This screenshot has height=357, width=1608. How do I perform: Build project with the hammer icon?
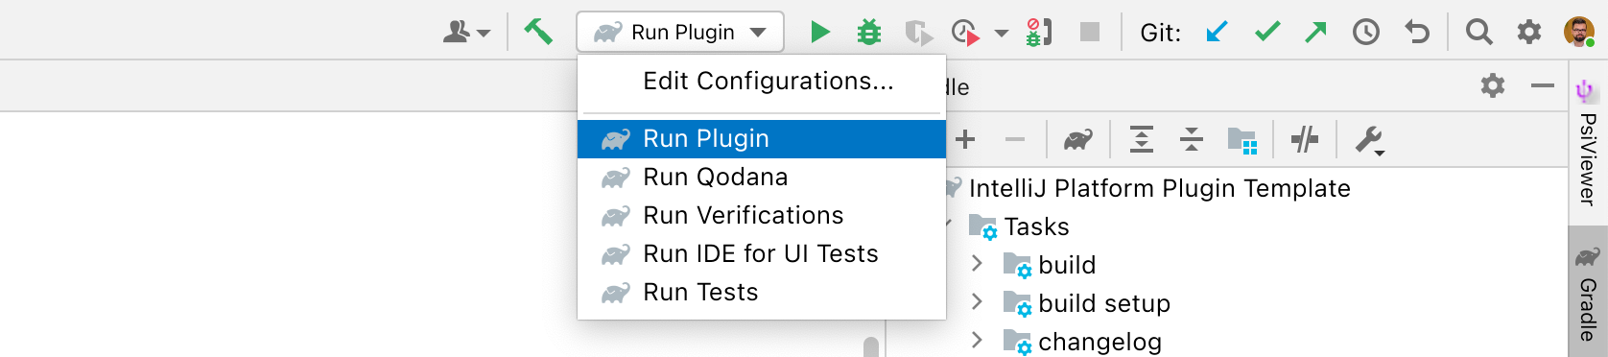pos(538,33)
